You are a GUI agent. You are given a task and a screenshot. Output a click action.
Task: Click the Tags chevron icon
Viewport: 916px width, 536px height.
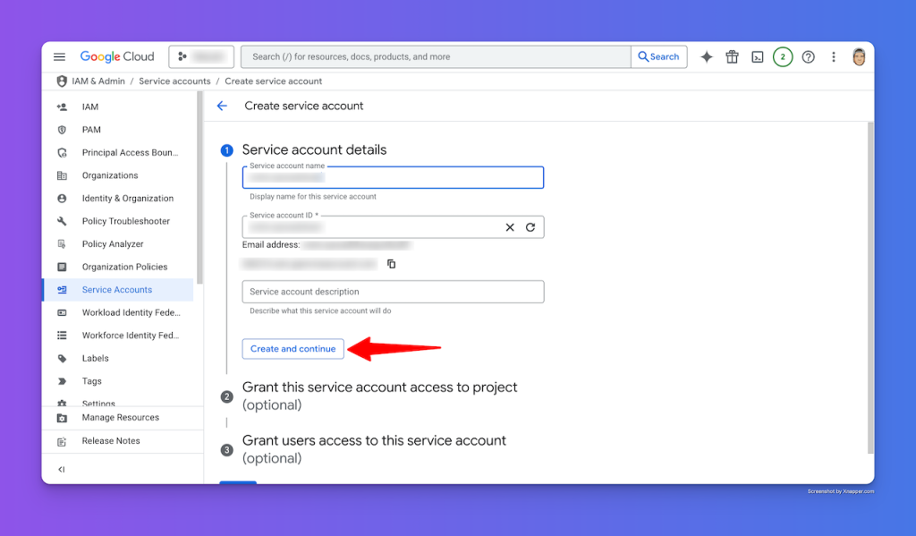[x=62, y=381]
